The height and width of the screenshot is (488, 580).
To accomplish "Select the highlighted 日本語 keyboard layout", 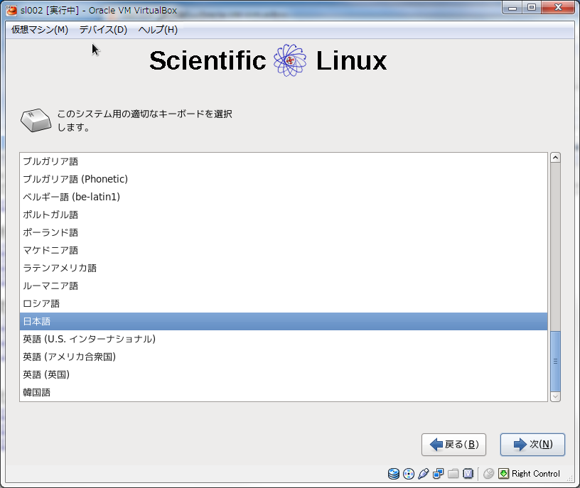I will coord(284,321).
